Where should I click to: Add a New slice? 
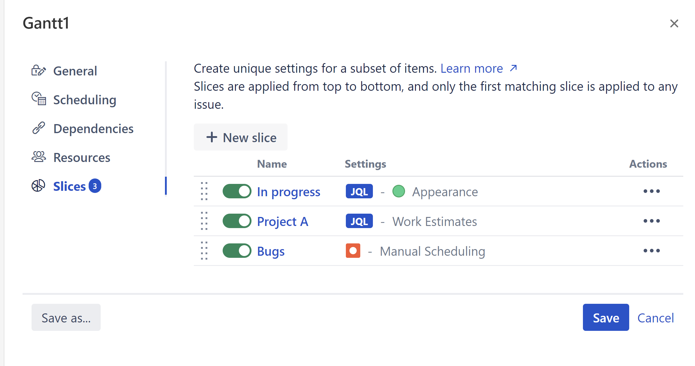coord(241,137)
